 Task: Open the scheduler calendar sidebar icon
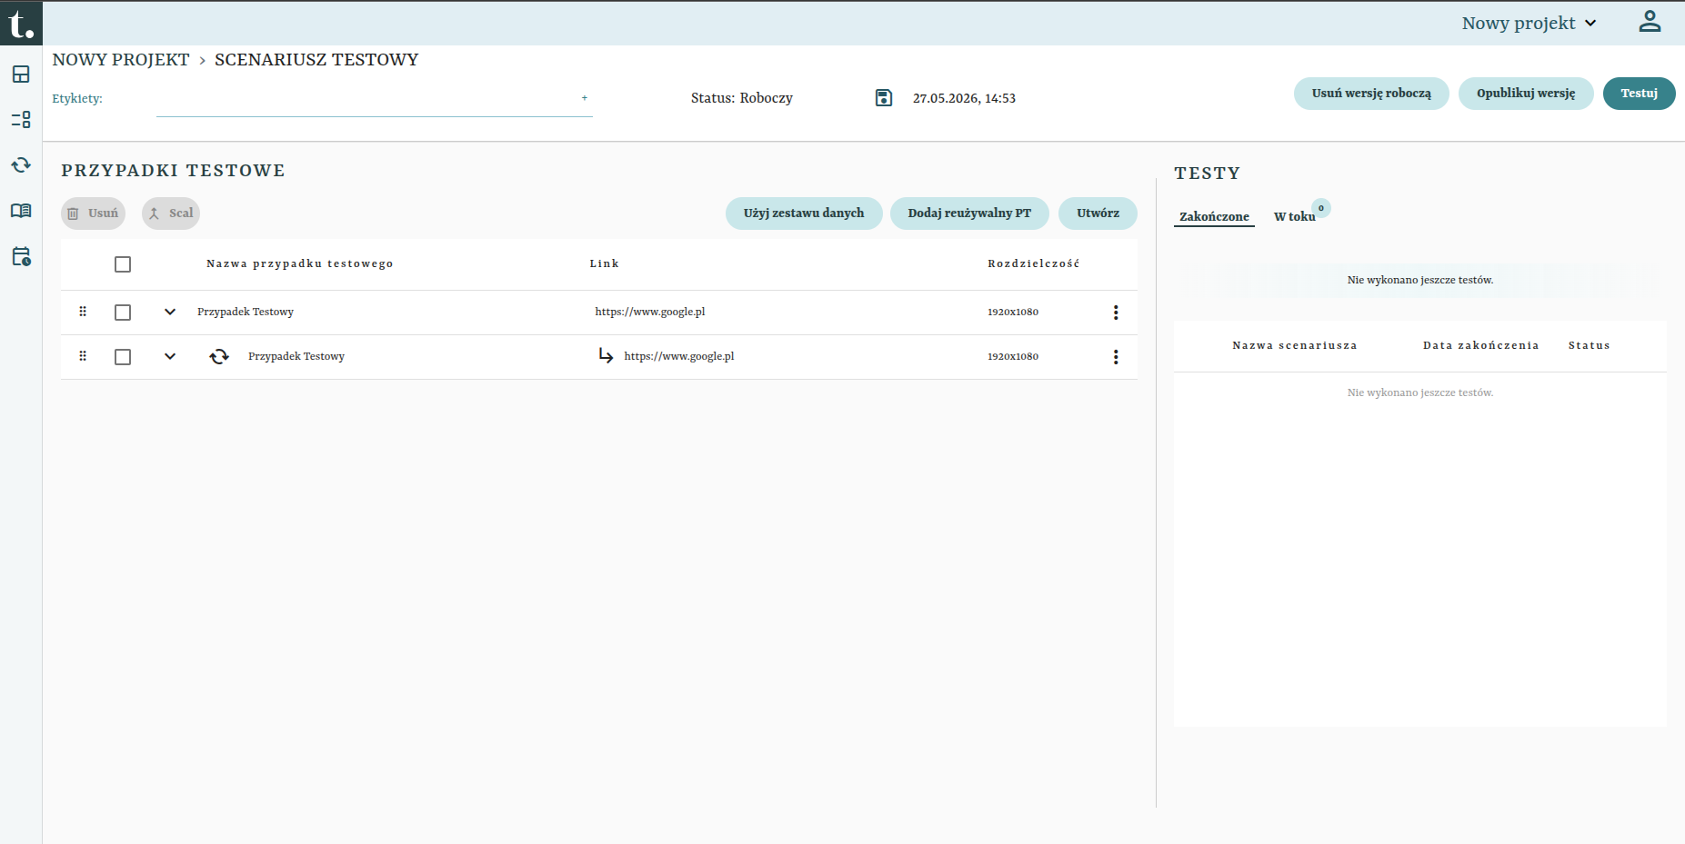click(x=21, y=256)
